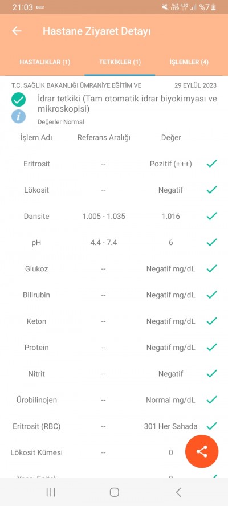Tap the Değerler Normal status text

[61, 122]
